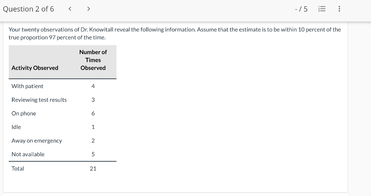Click the value 6 for On phone

pos(93,113)
